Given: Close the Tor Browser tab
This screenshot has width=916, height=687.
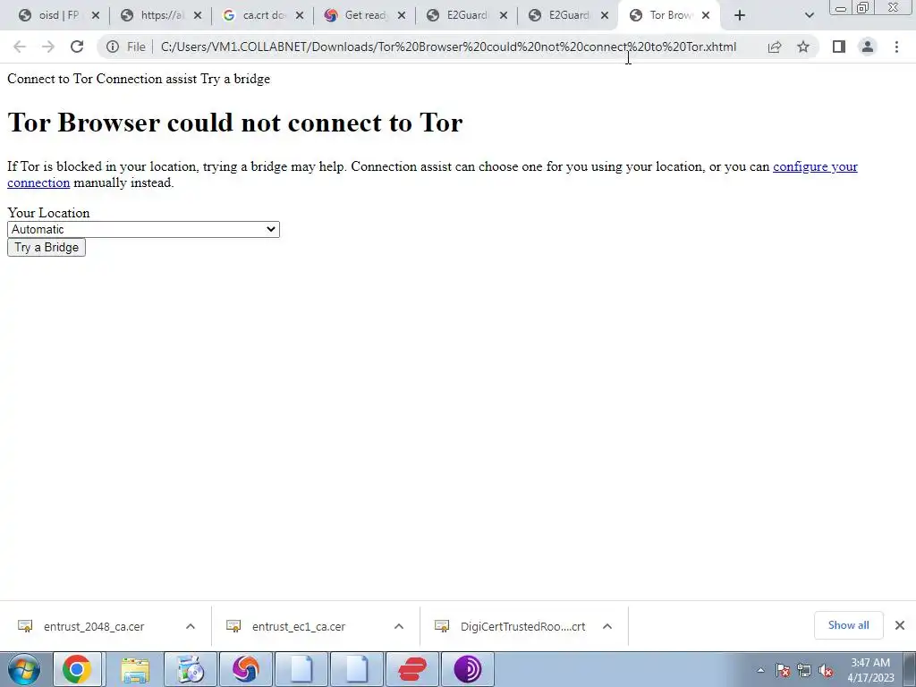Looking at the screenshot, I should coord(706,16).
